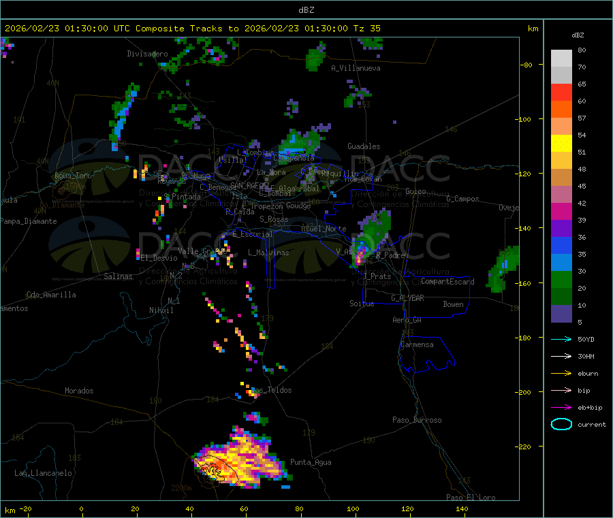Click the El_Desvio map label
Viewport: 613px width, 518px height.
click(x=159, y=258)
